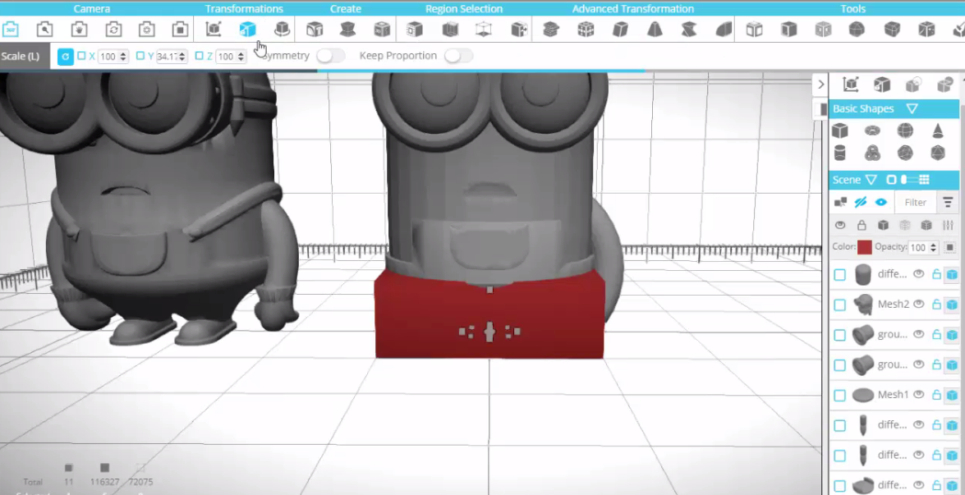Click the vertical sliders settings icon in Scene
The image size is (965, 495).
948,225
